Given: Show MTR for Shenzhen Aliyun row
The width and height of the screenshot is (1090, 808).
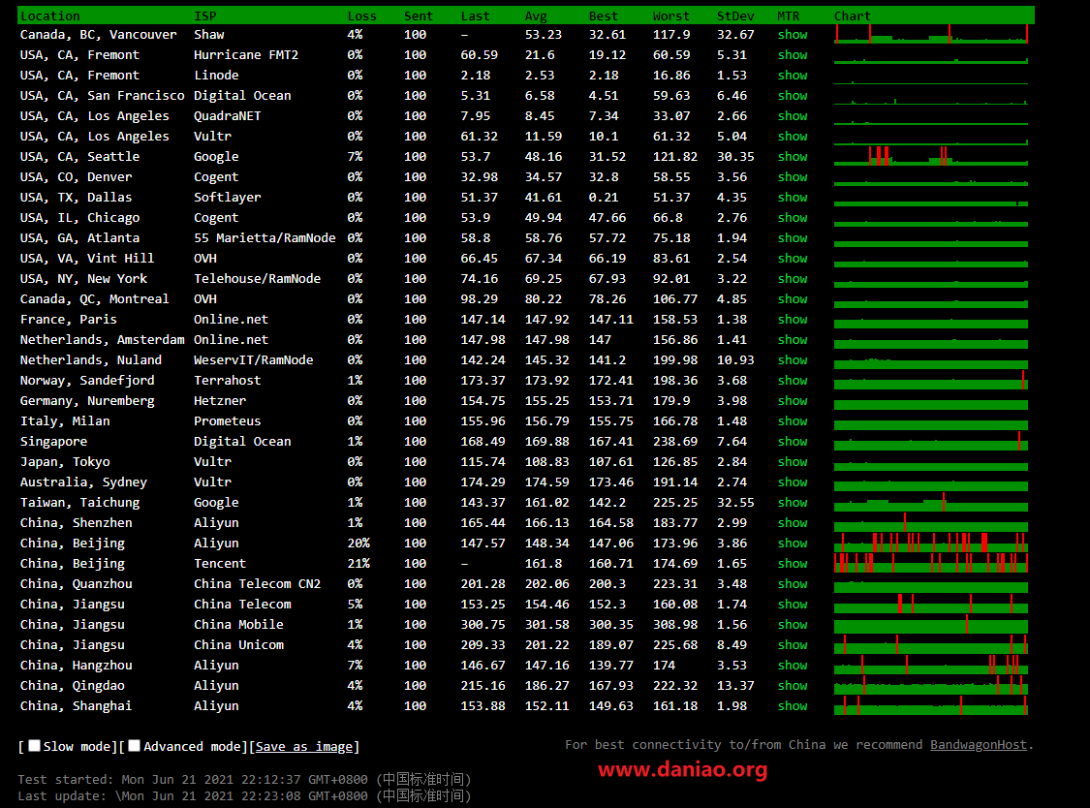Looking at the screenshot, I should coord(793,522).
